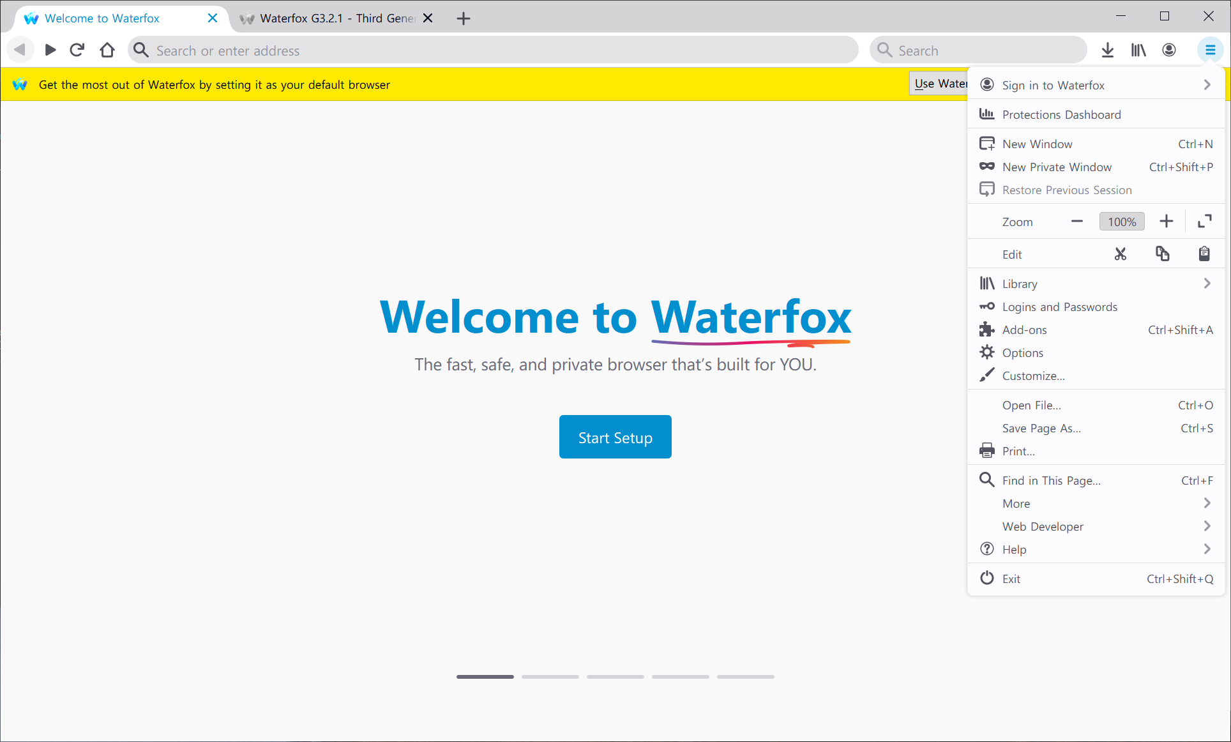Click the reload page icon
The height and width of the screenshot is (742, 1231).
(x=77, y=50)
